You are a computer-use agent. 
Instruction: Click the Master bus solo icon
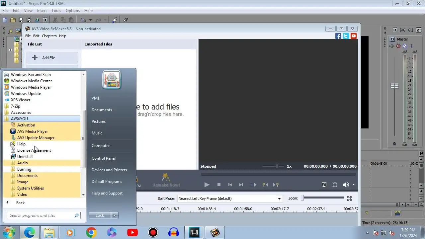pyautogui.click(x=411, y=46)
